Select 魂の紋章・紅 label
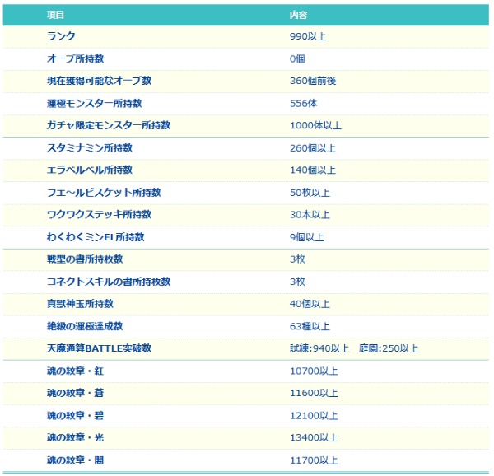This screenshot has width=494, height=476. 75,371
